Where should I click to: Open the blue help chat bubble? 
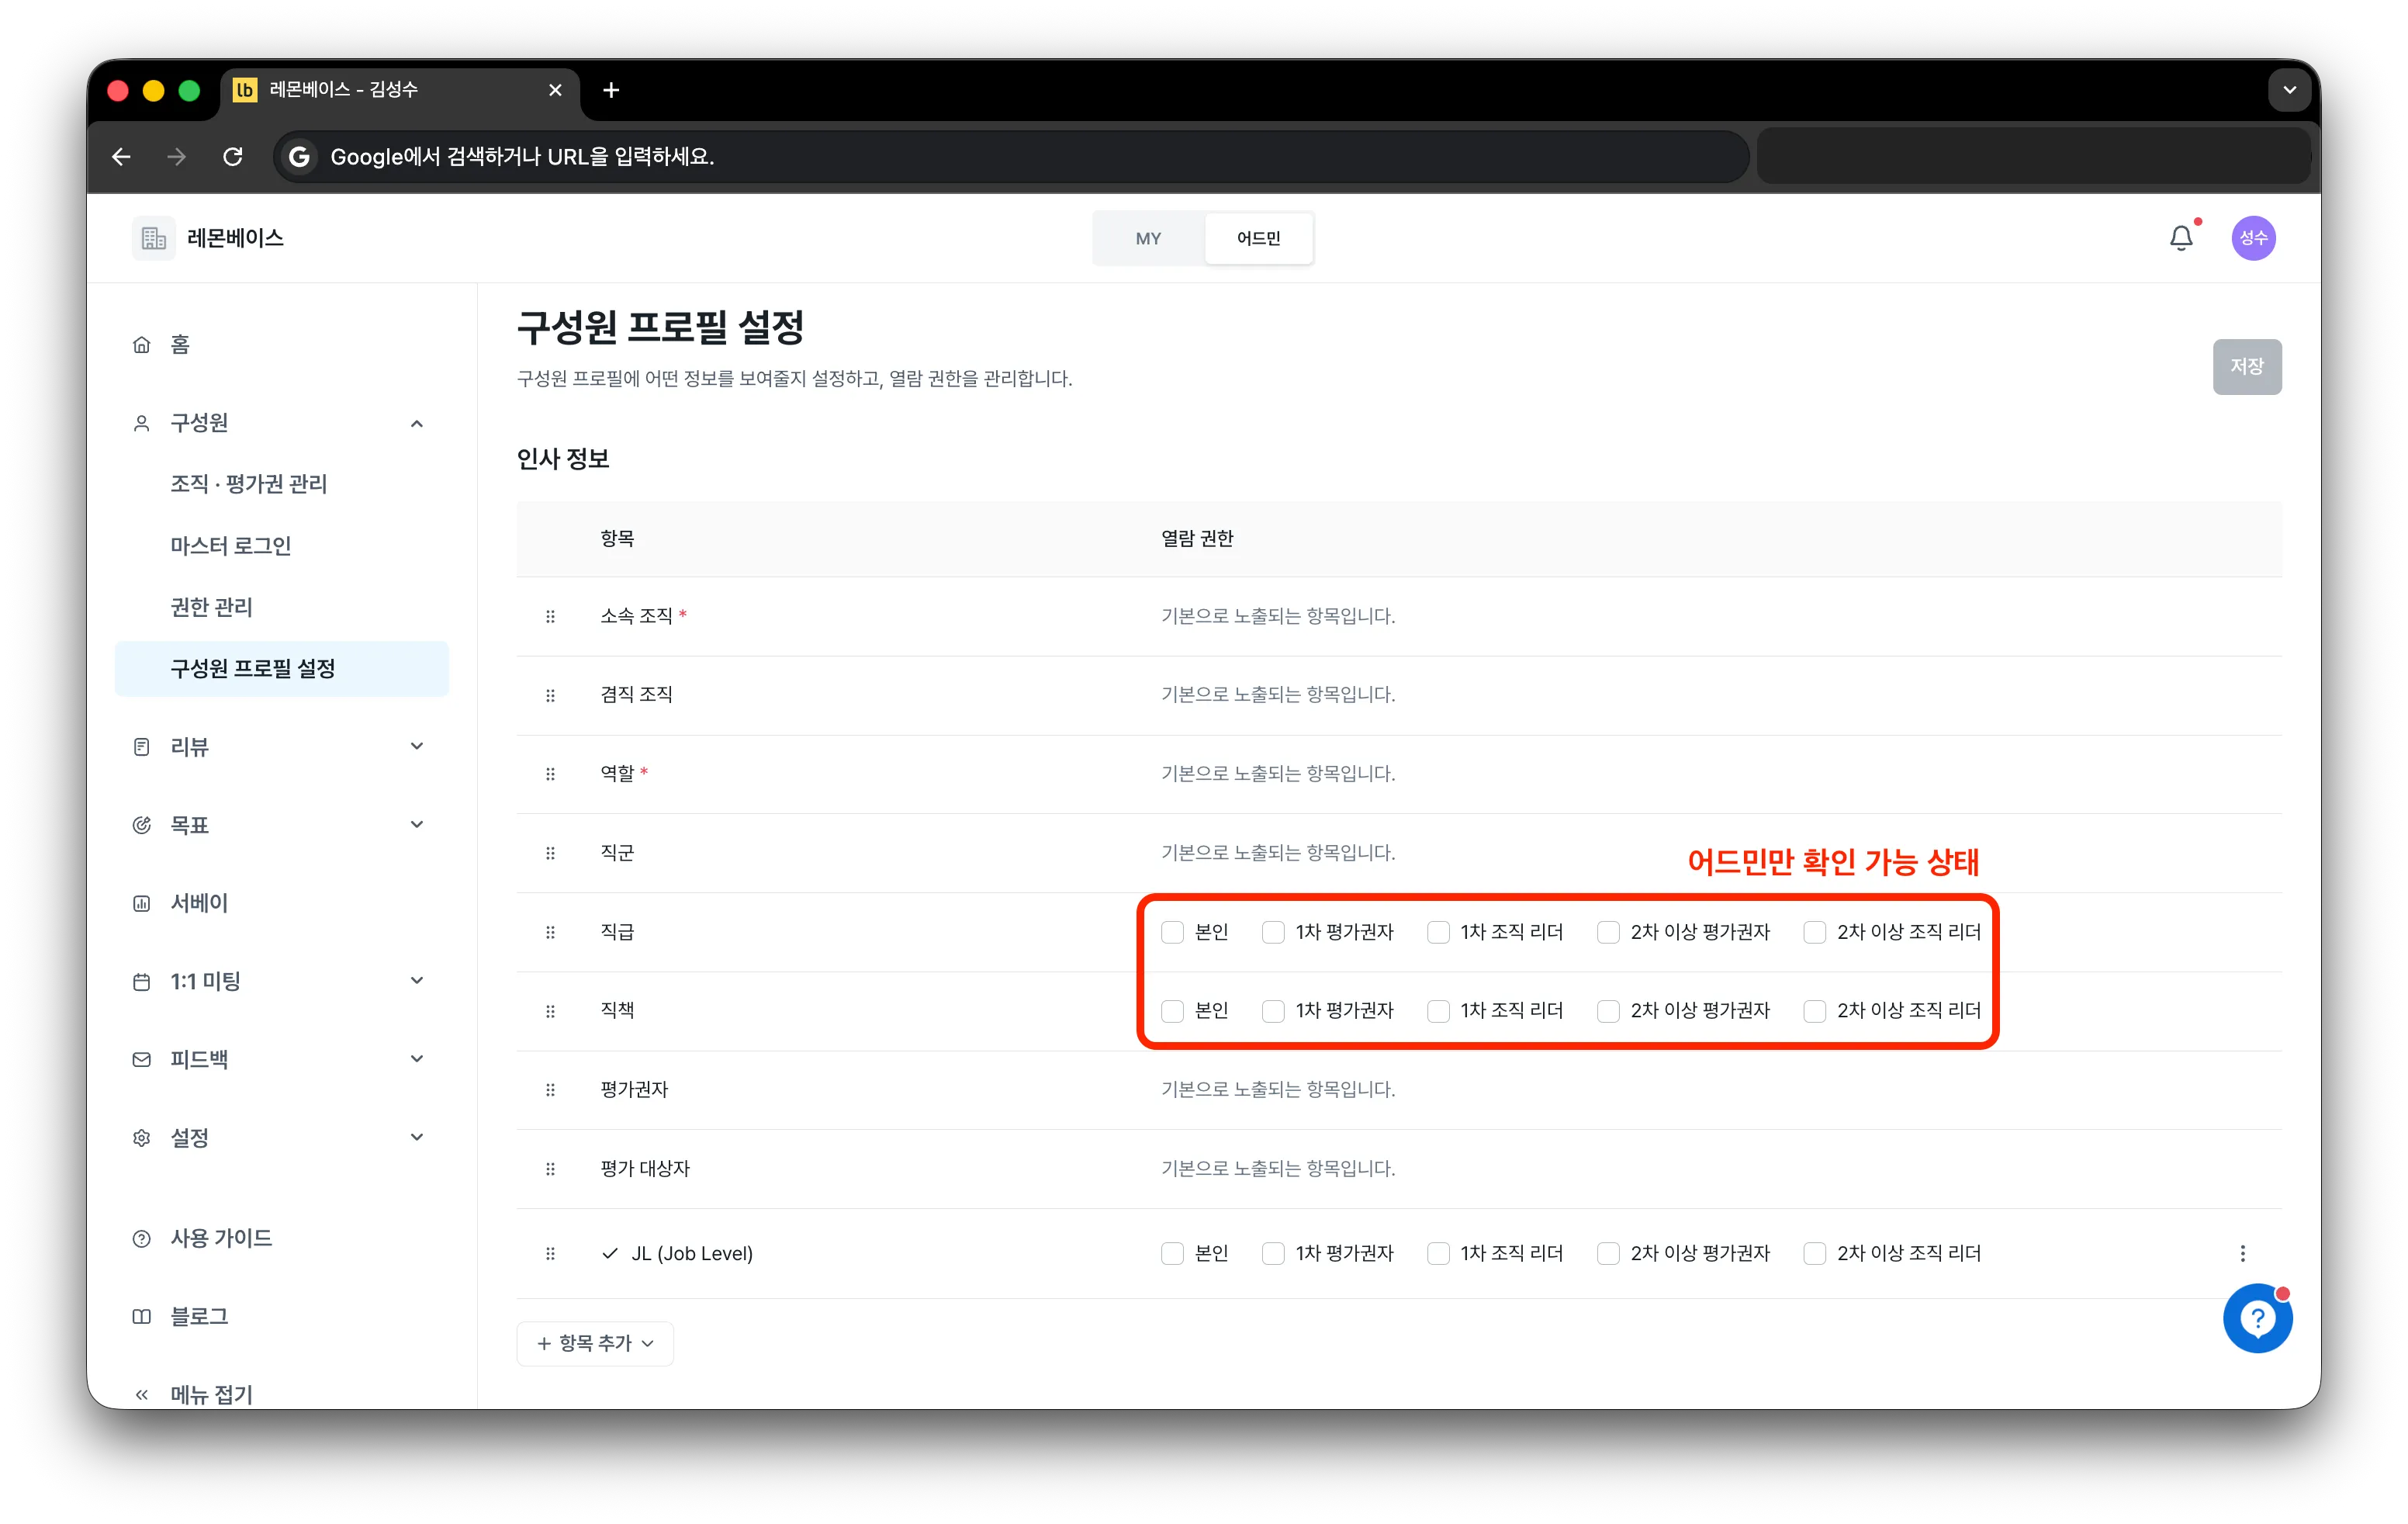(x=2257, y=1318)
